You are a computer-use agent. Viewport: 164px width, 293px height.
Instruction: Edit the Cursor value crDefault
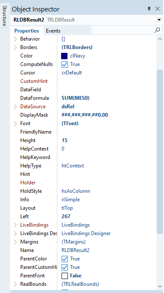pyautogui.click(x=72, y=73)
